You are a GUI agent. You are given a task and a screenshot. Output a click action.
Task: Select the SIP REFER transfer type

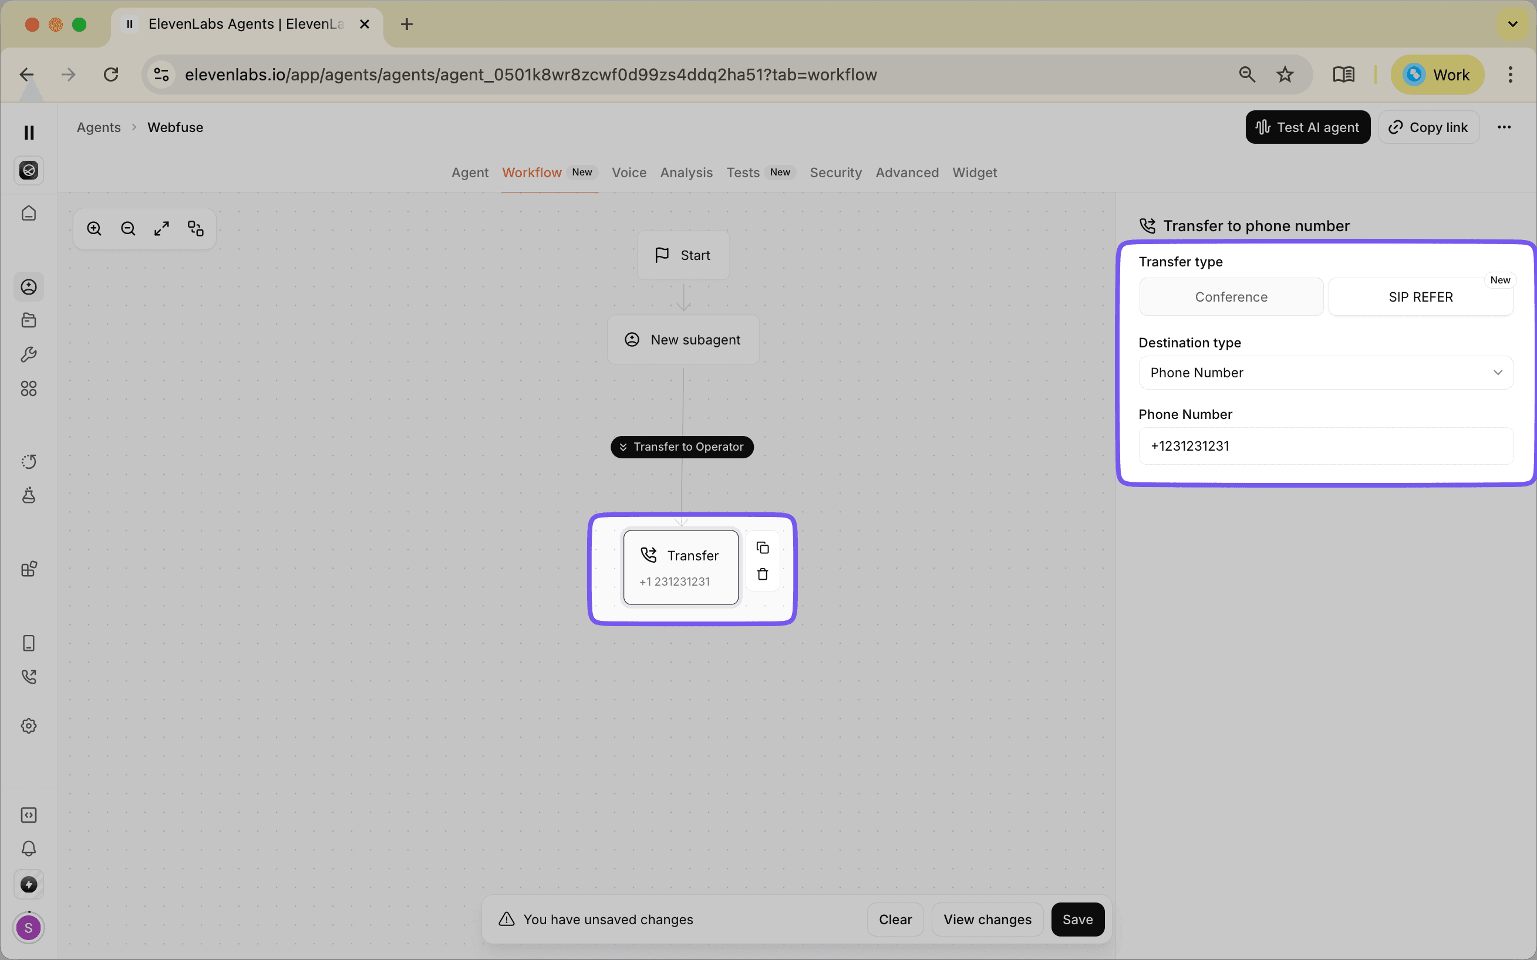coord(1421,296)
